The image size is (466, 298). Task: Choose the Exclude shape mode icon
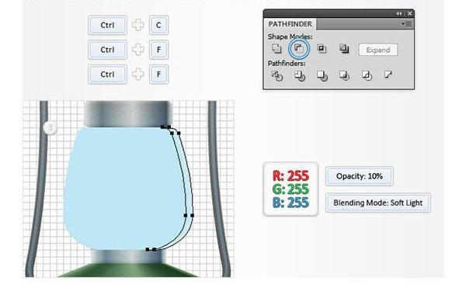pos(344,49)
